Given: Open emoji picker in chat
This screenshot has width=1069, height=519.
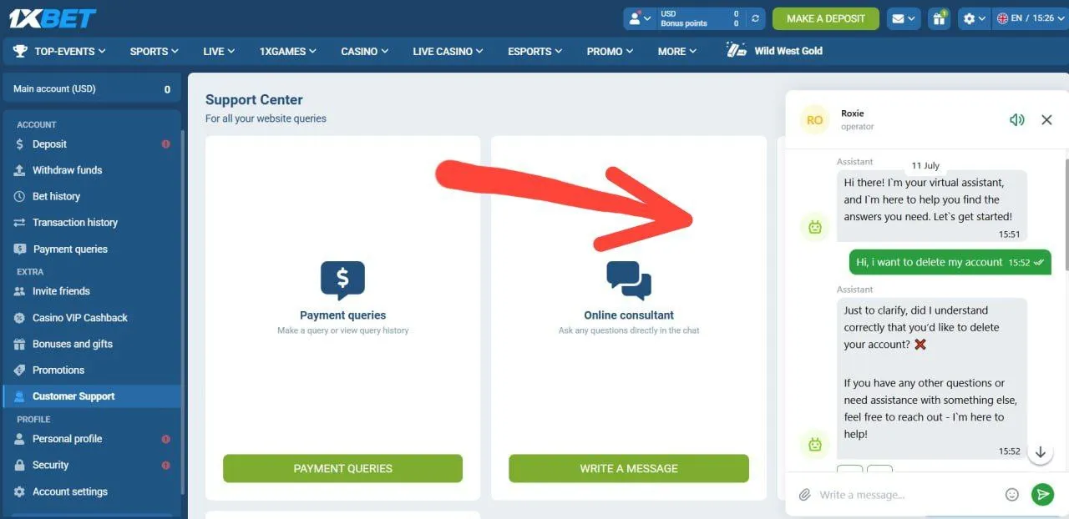Looking at the screenshot, I should coord(1012,495).
